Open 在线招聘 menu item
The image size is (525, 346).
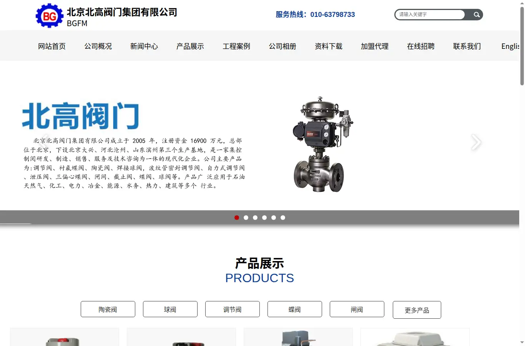tap(421, 46)
